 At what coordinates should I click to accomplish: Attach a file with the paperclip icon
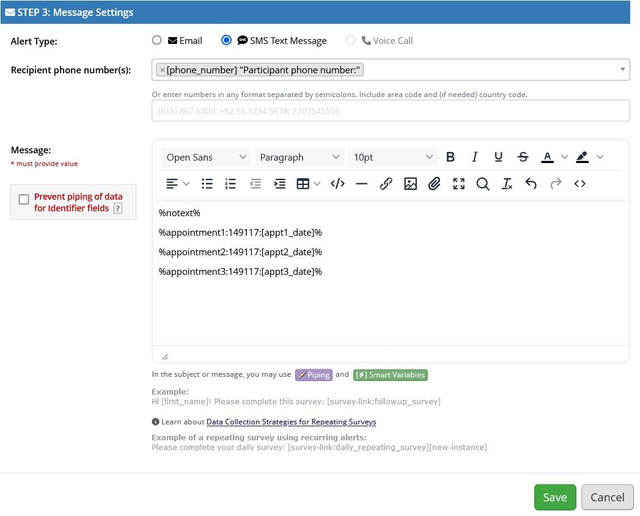(434, 184)
